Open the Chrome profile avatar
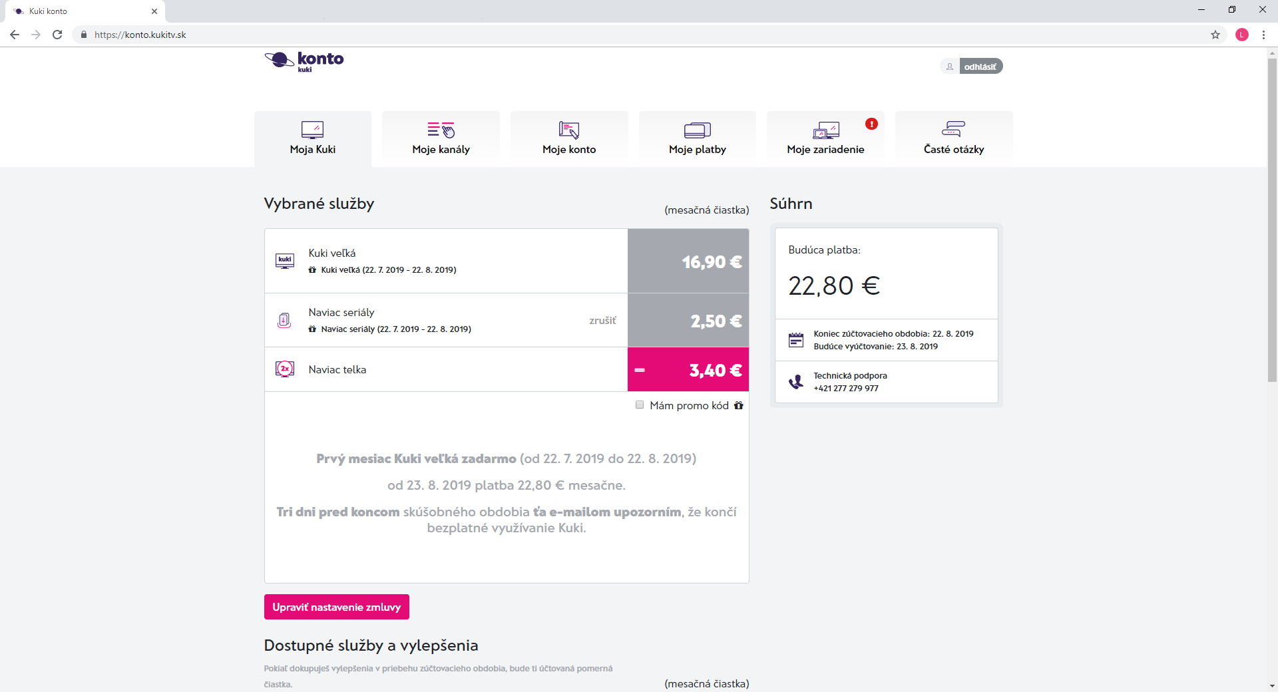This screenshot has height=692, width=1278. point(1242,35)
